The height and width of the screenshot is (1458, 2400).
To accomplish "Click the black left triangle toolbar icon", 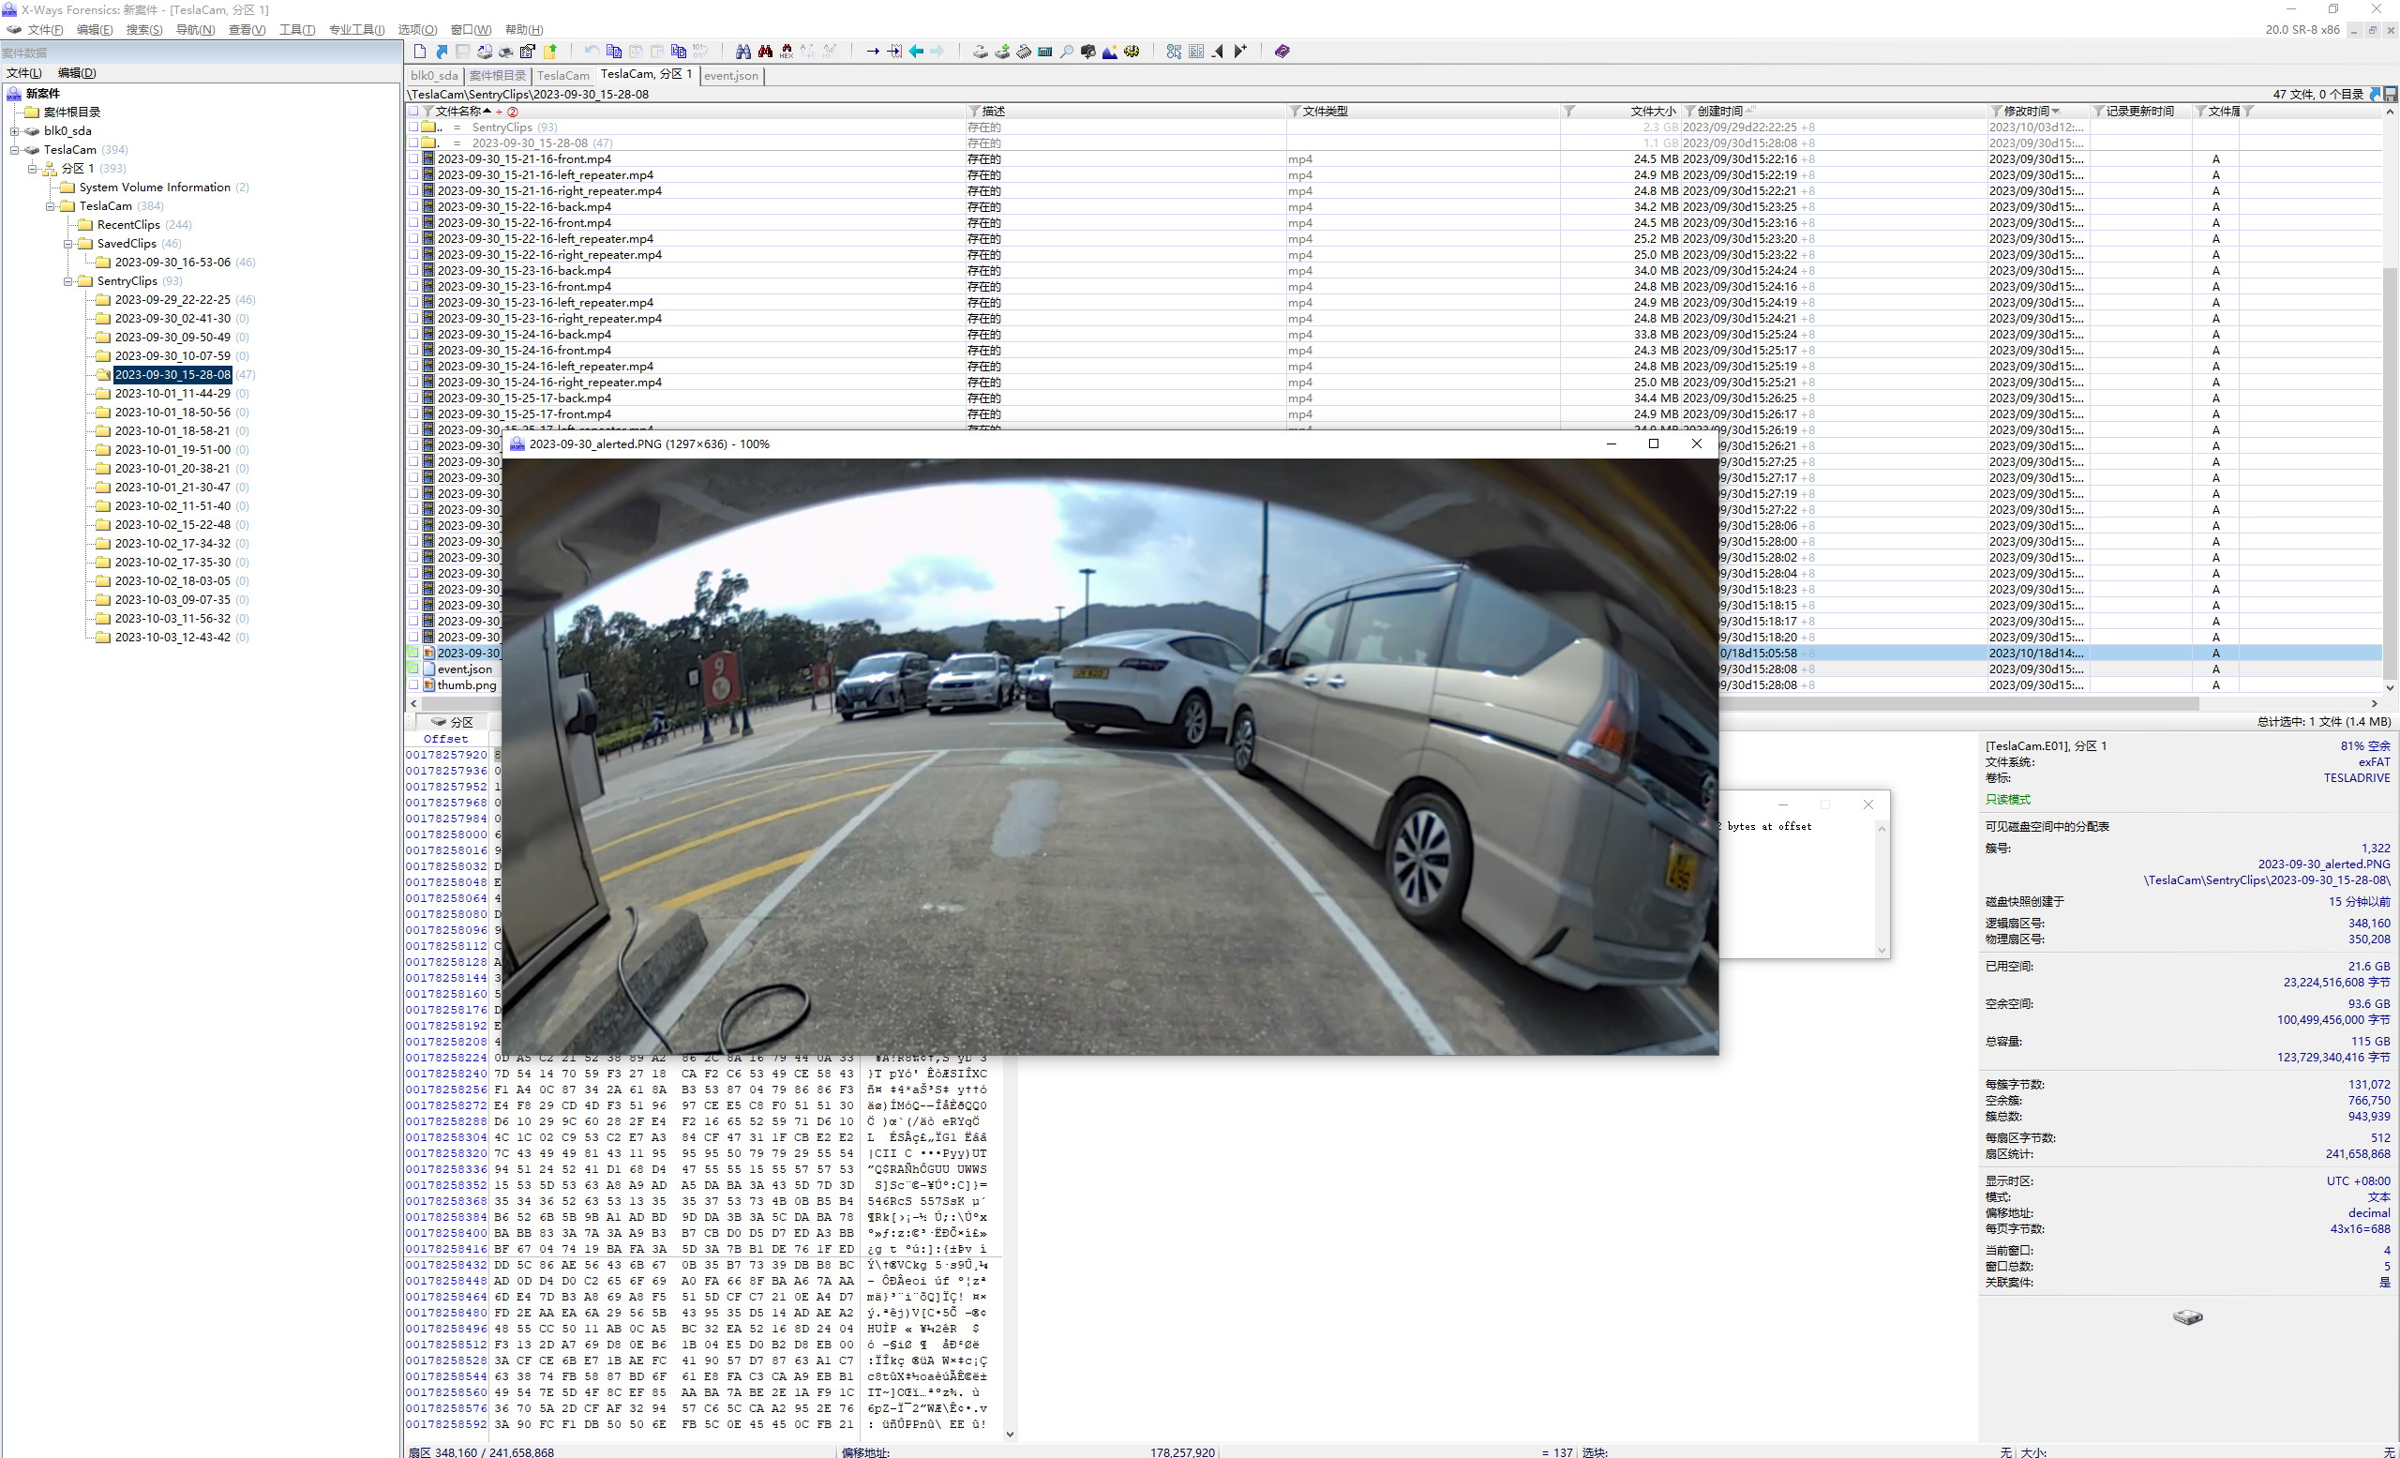I will (x=1218, y=52).
